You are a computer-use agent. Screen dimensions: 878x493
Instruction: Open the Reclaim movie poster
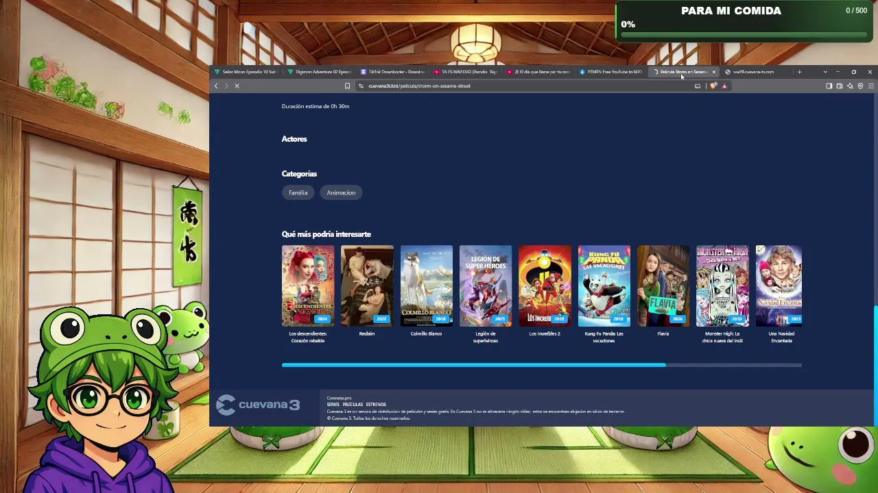367,286
